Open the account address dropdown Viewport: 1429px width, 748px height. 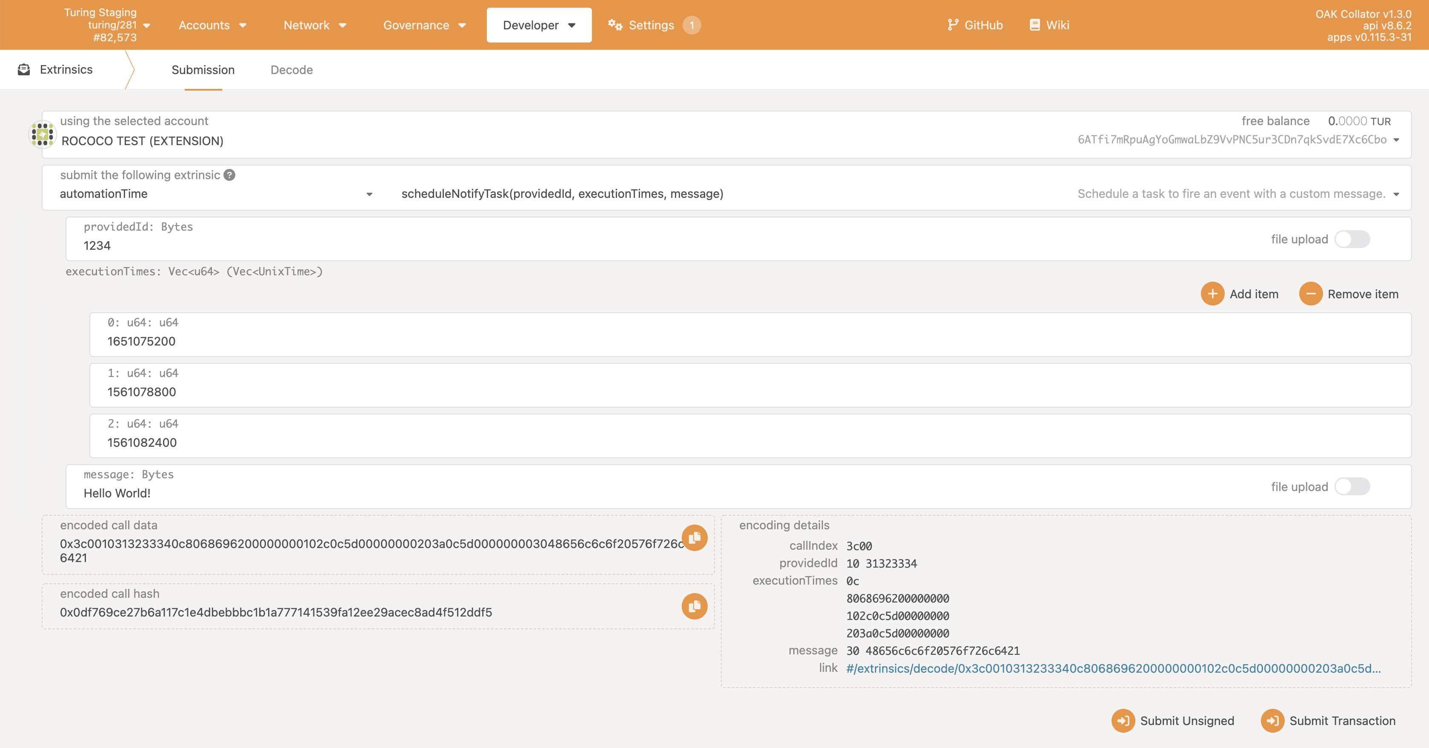pyautogui.click(x=1396, y=140)
